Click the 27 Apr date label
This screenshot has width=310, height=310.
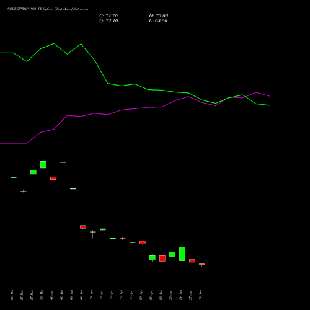(x=190, y=295)
